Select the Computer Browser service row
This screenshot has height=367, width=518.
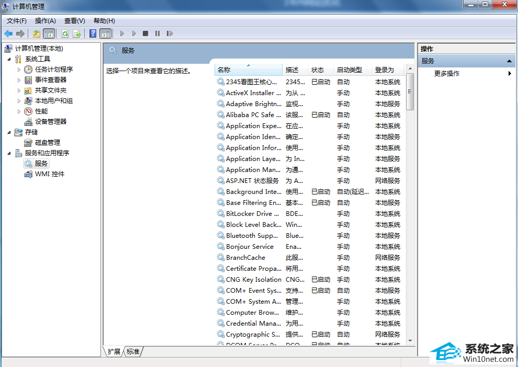[310, 313]
